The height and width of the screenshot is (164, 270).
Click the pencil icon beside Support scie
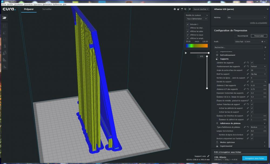pos(208,156)
